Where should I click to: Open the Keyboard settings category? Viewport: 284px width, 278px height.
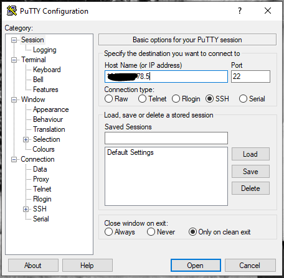pos(47,70)
